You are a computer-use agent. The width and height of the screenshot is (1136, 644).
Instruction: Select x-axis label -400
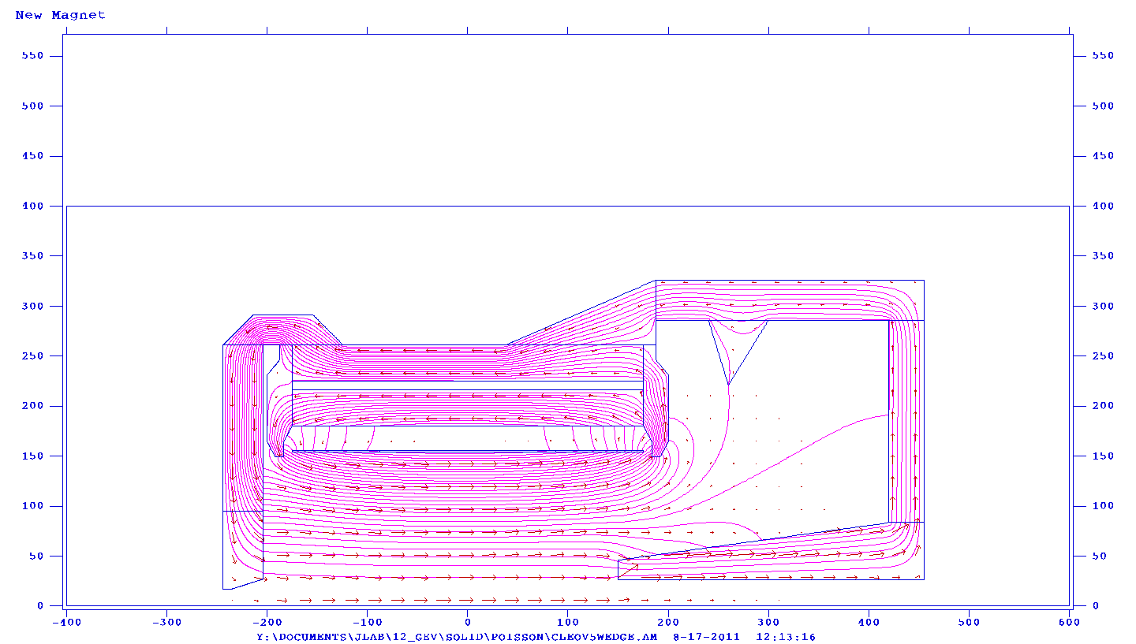pyautogui.click(x=66, y=622)
